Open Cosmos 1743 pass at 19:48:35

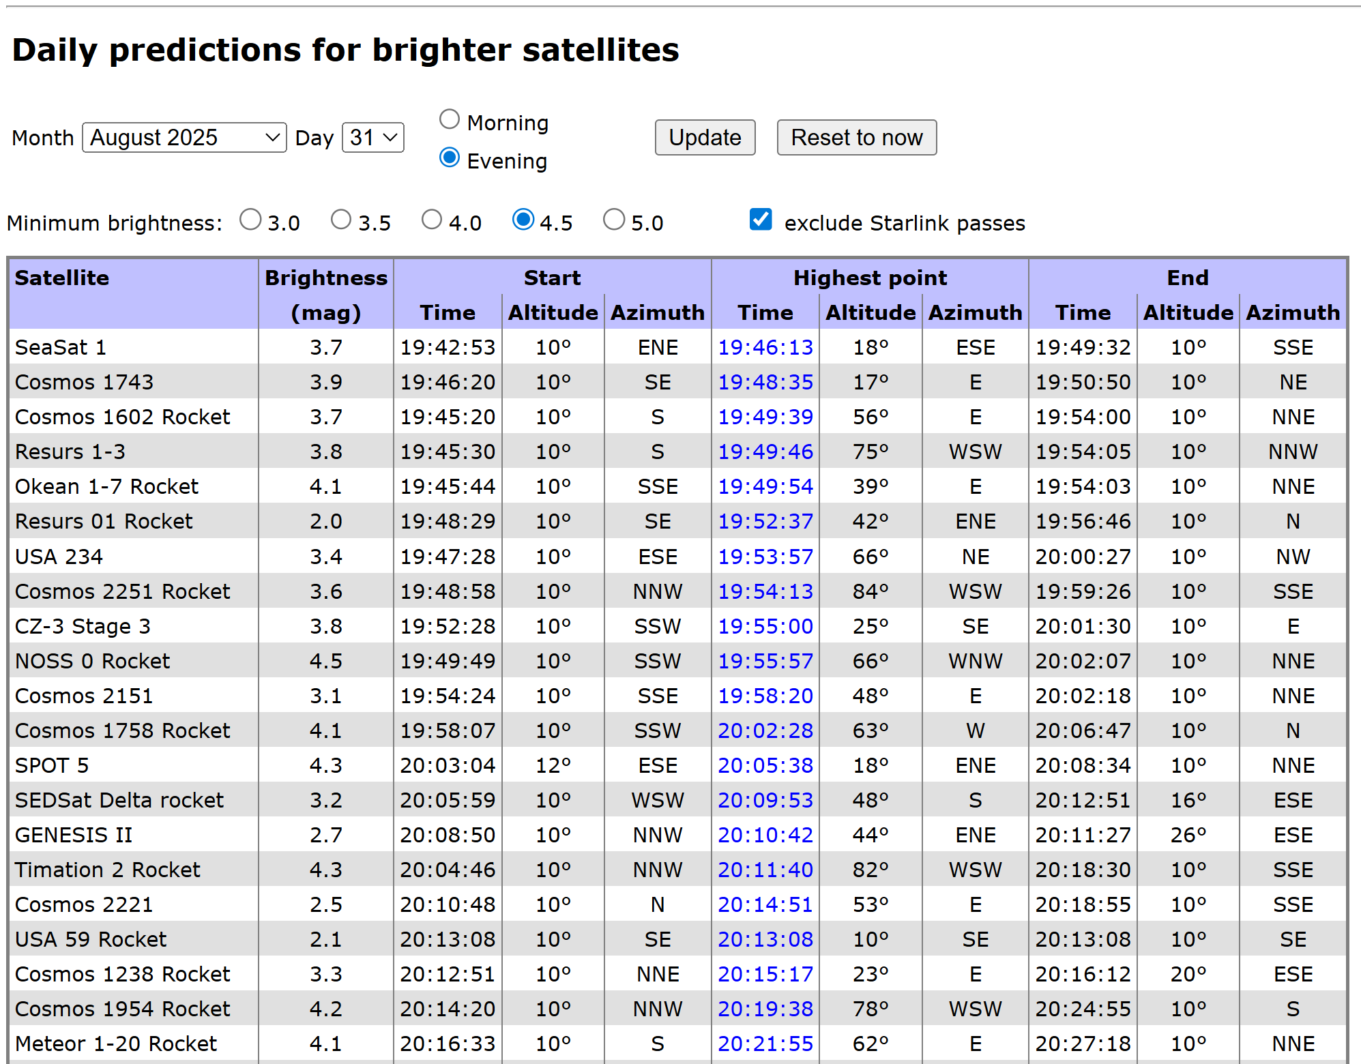pos(765,382)
